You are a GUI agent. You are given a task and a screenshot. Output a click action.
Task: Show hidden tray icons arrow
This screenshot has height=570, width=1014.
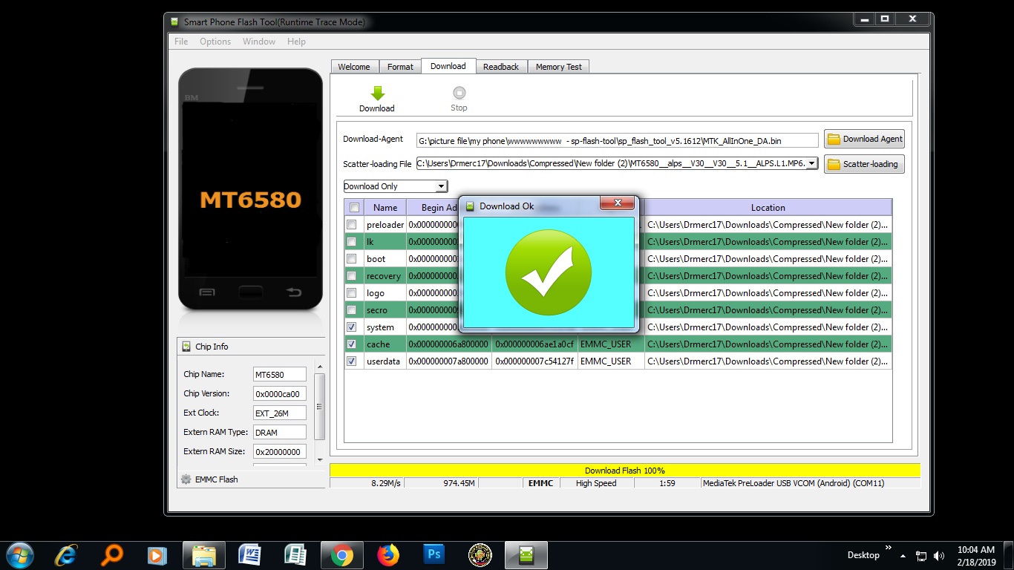click(903, 555)
